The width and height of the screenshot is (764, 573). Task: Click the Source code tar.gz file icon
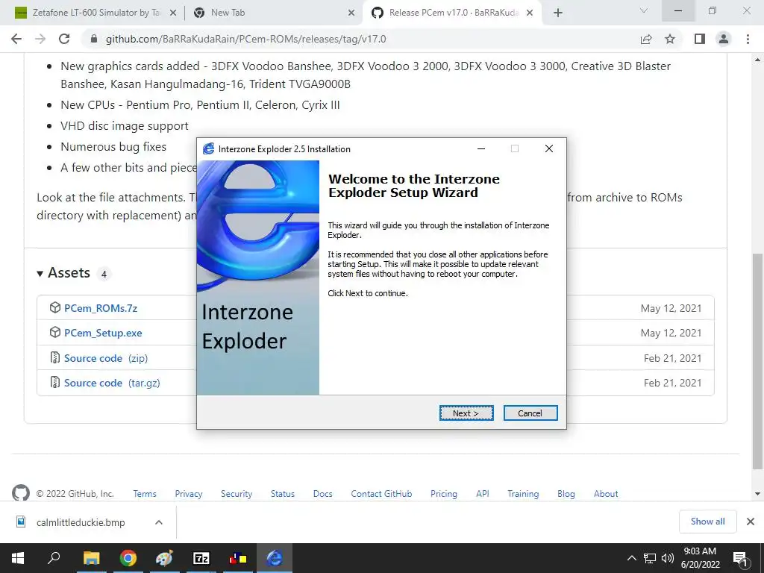55,382
